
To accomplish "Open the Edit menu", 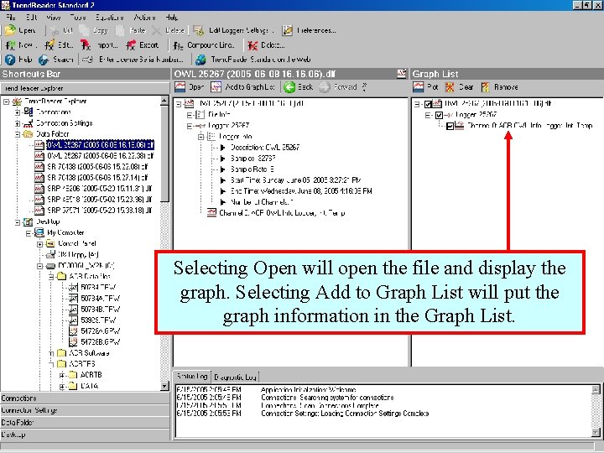I will coord(32,18).
